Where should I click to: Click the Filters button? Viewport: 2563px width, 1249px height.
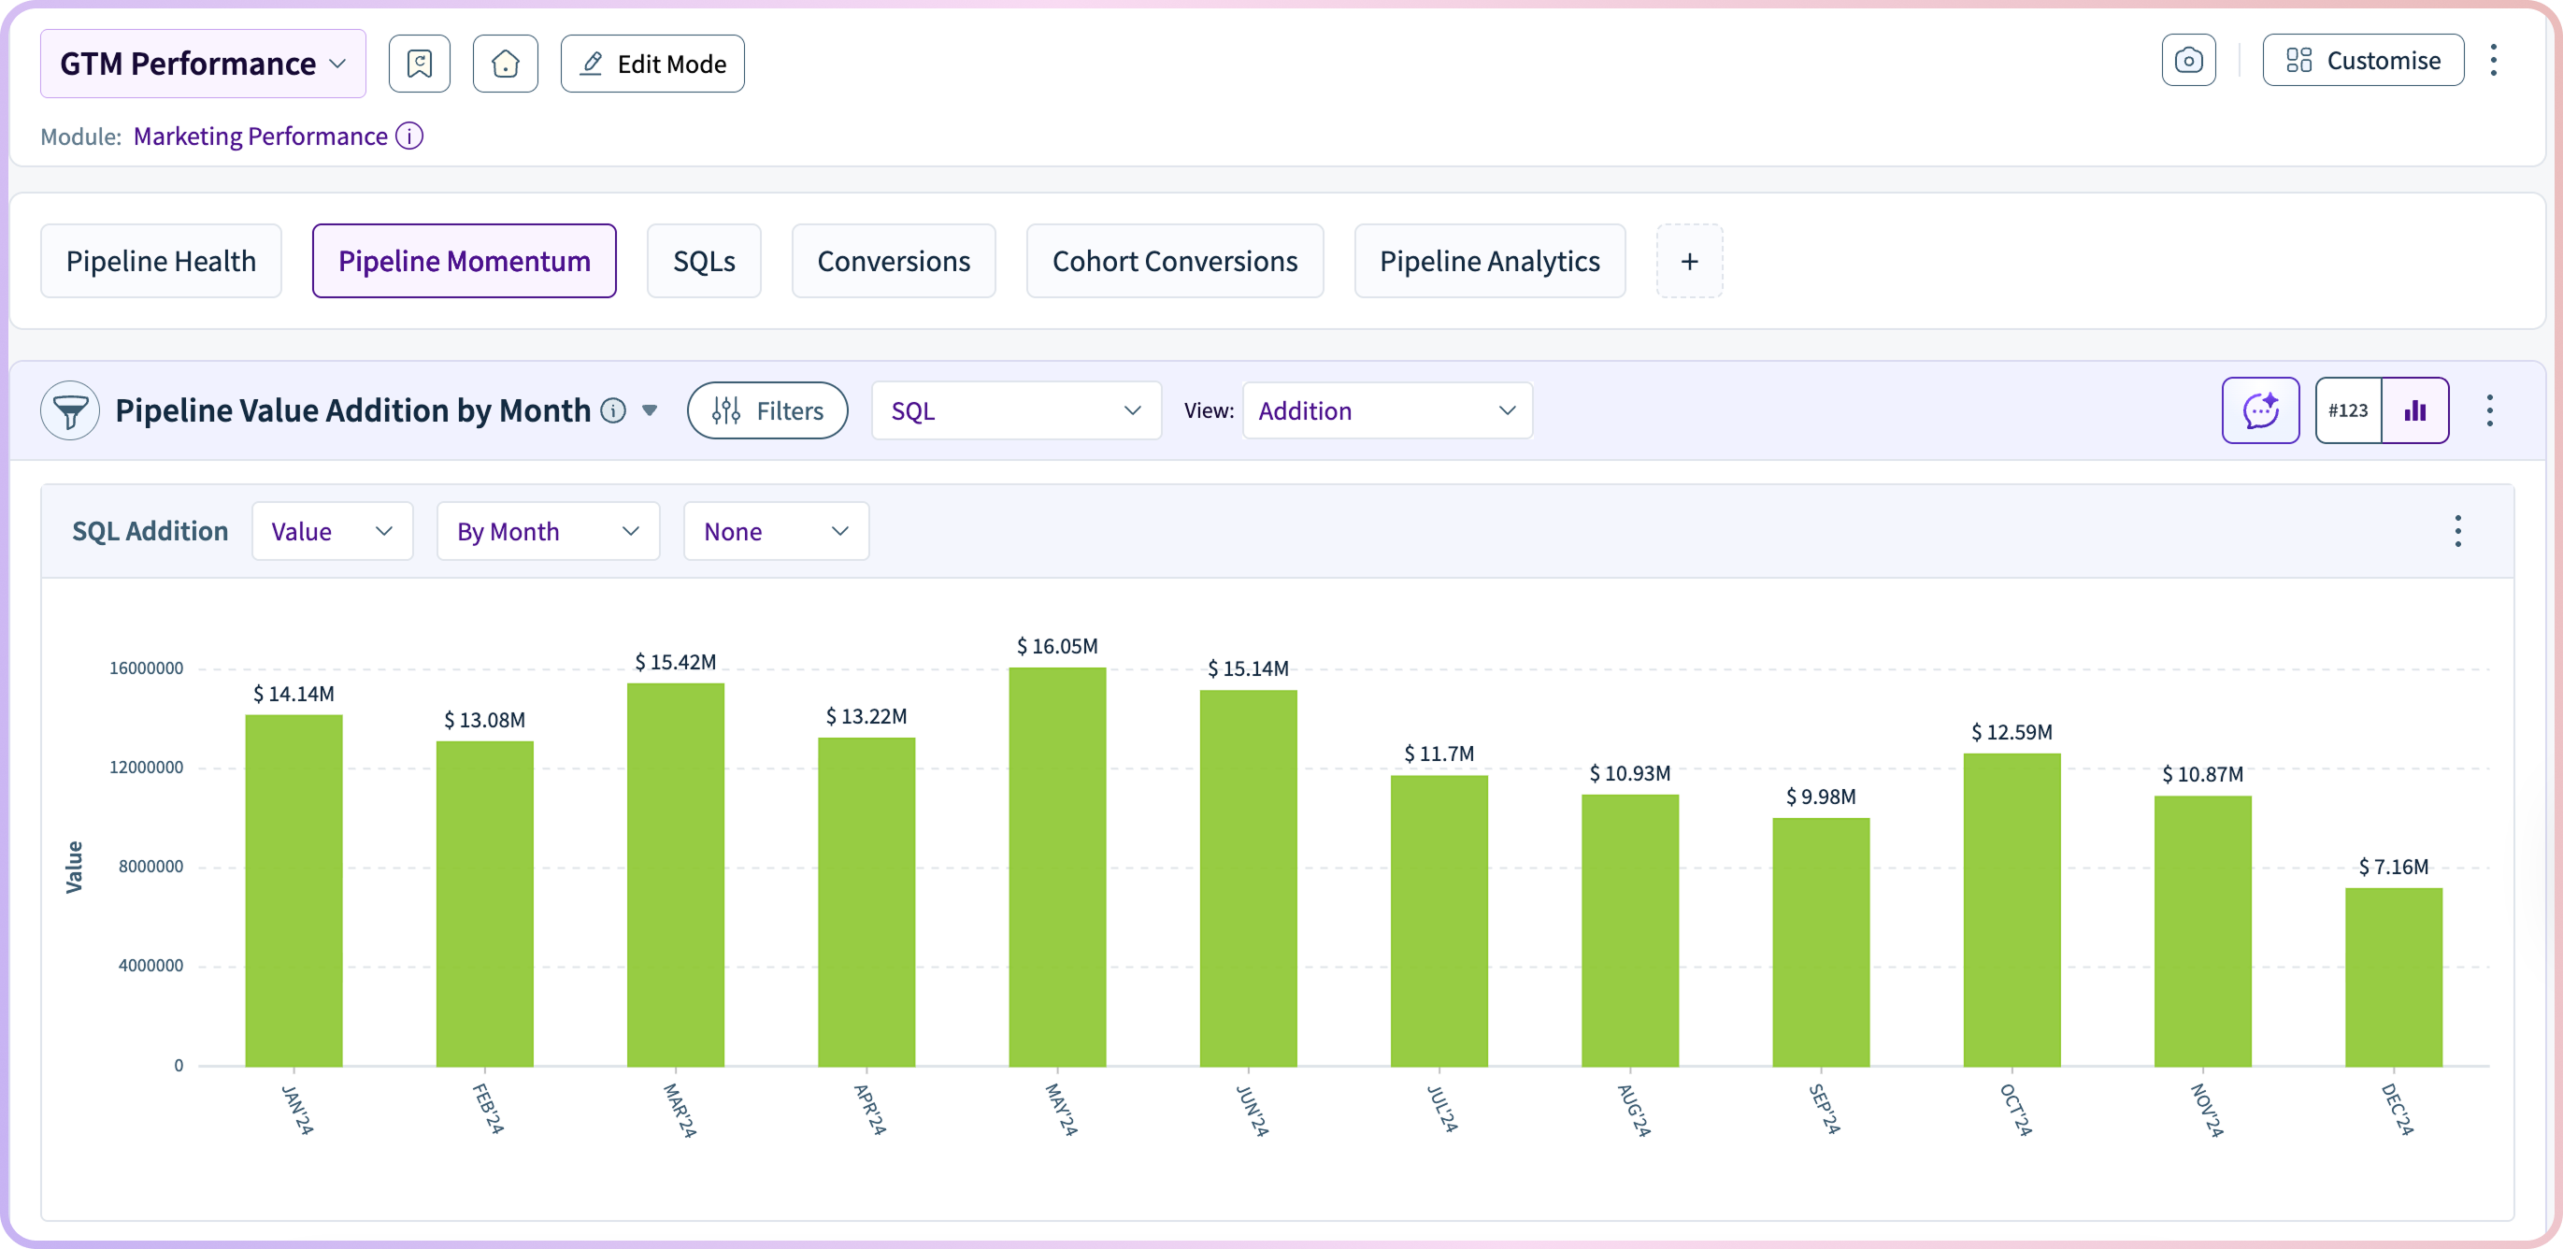[767, 410]
